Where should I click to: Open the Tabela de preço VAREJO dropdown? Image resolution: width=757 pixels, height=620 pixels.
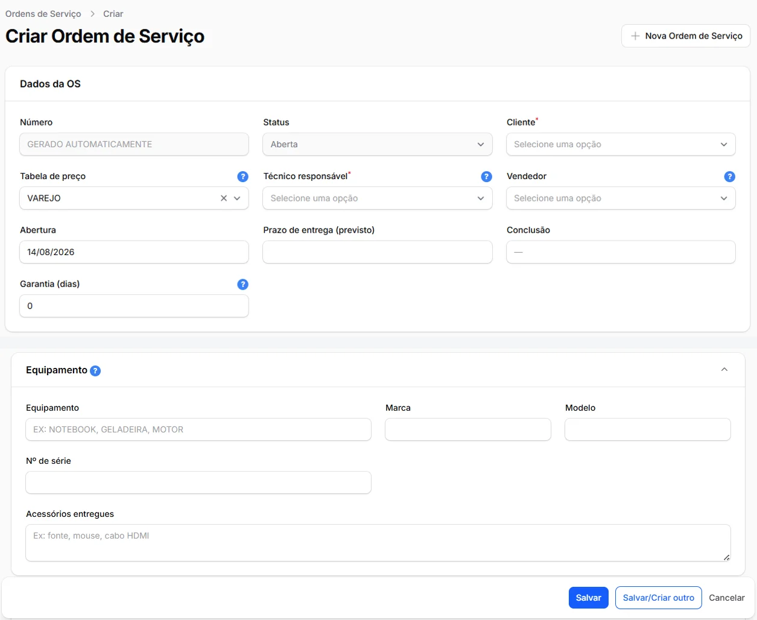pyautogui.click(x=134, y=198)
